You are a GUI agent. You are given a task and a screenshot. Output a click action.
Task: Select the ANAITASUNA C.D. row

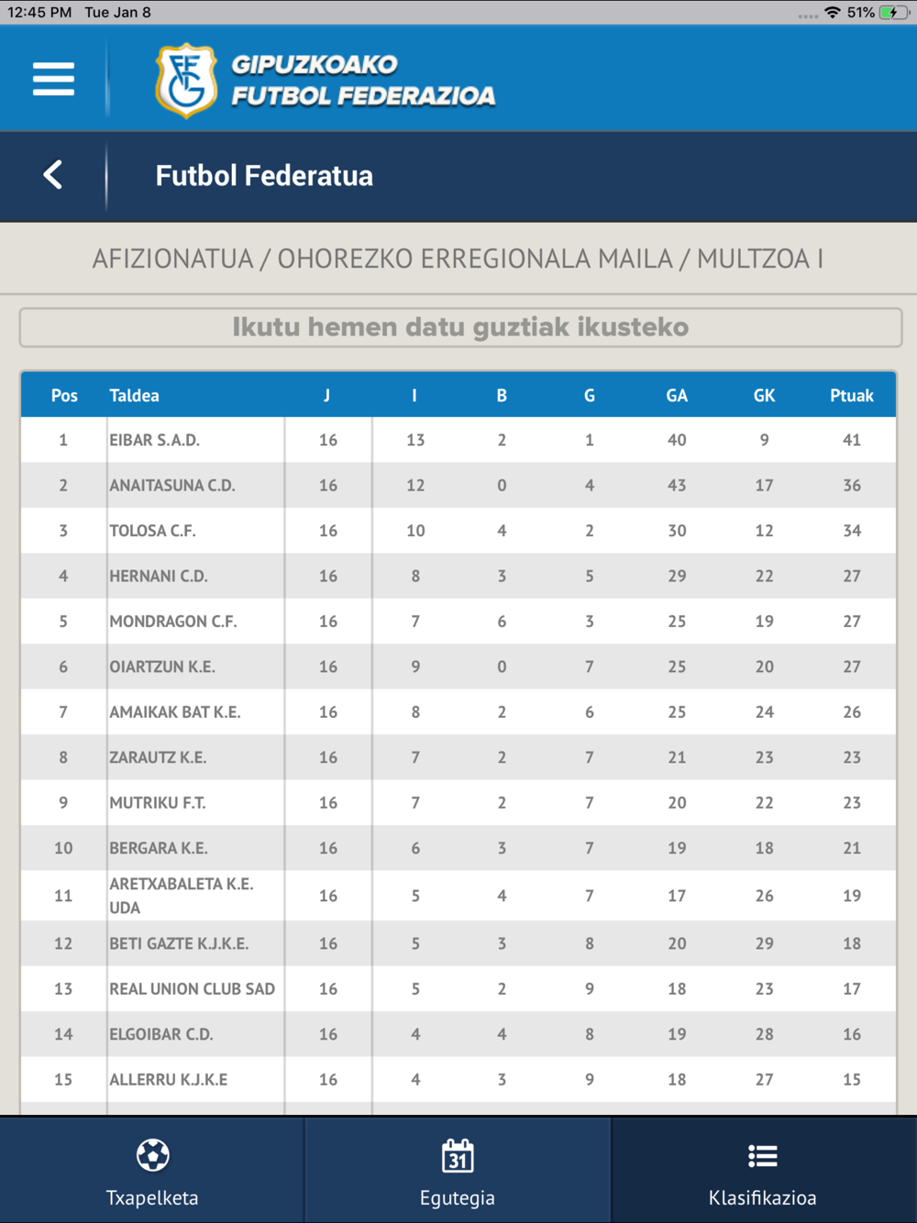(x=458, y=485)
